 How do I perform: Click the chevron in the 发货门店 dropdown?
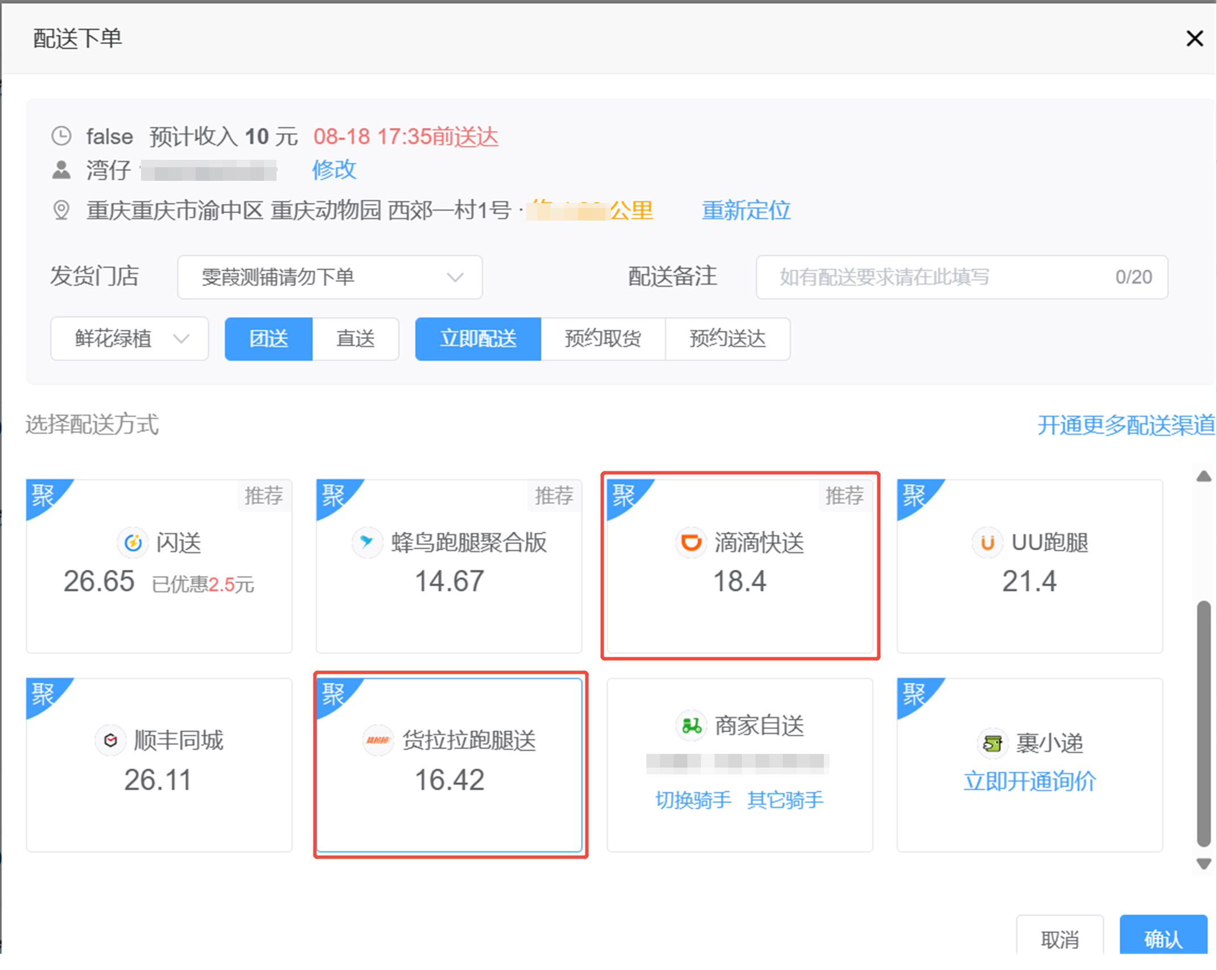coord(455,277)
